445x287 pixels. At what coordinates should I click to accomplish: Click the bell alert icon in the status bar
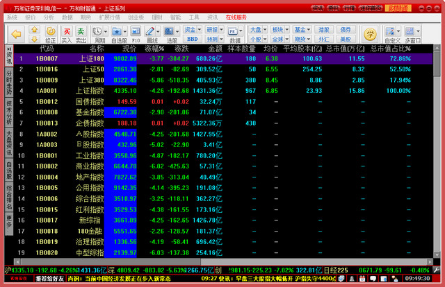(x=352, y=279)
